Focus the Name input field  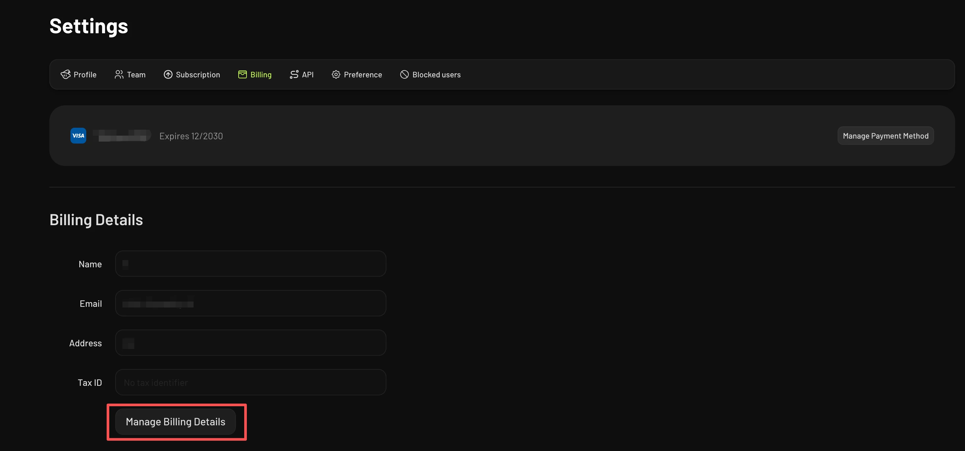(x=250, y=264)
